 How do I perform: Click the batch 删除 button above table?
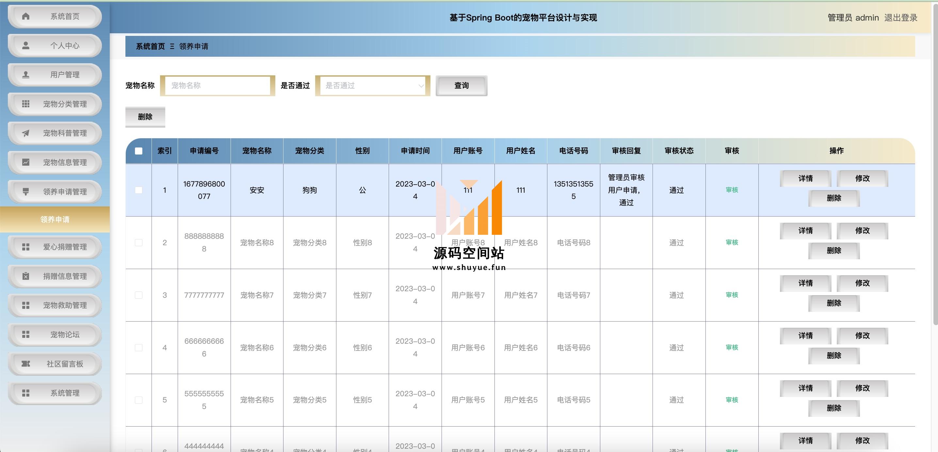tap(145, 117)
